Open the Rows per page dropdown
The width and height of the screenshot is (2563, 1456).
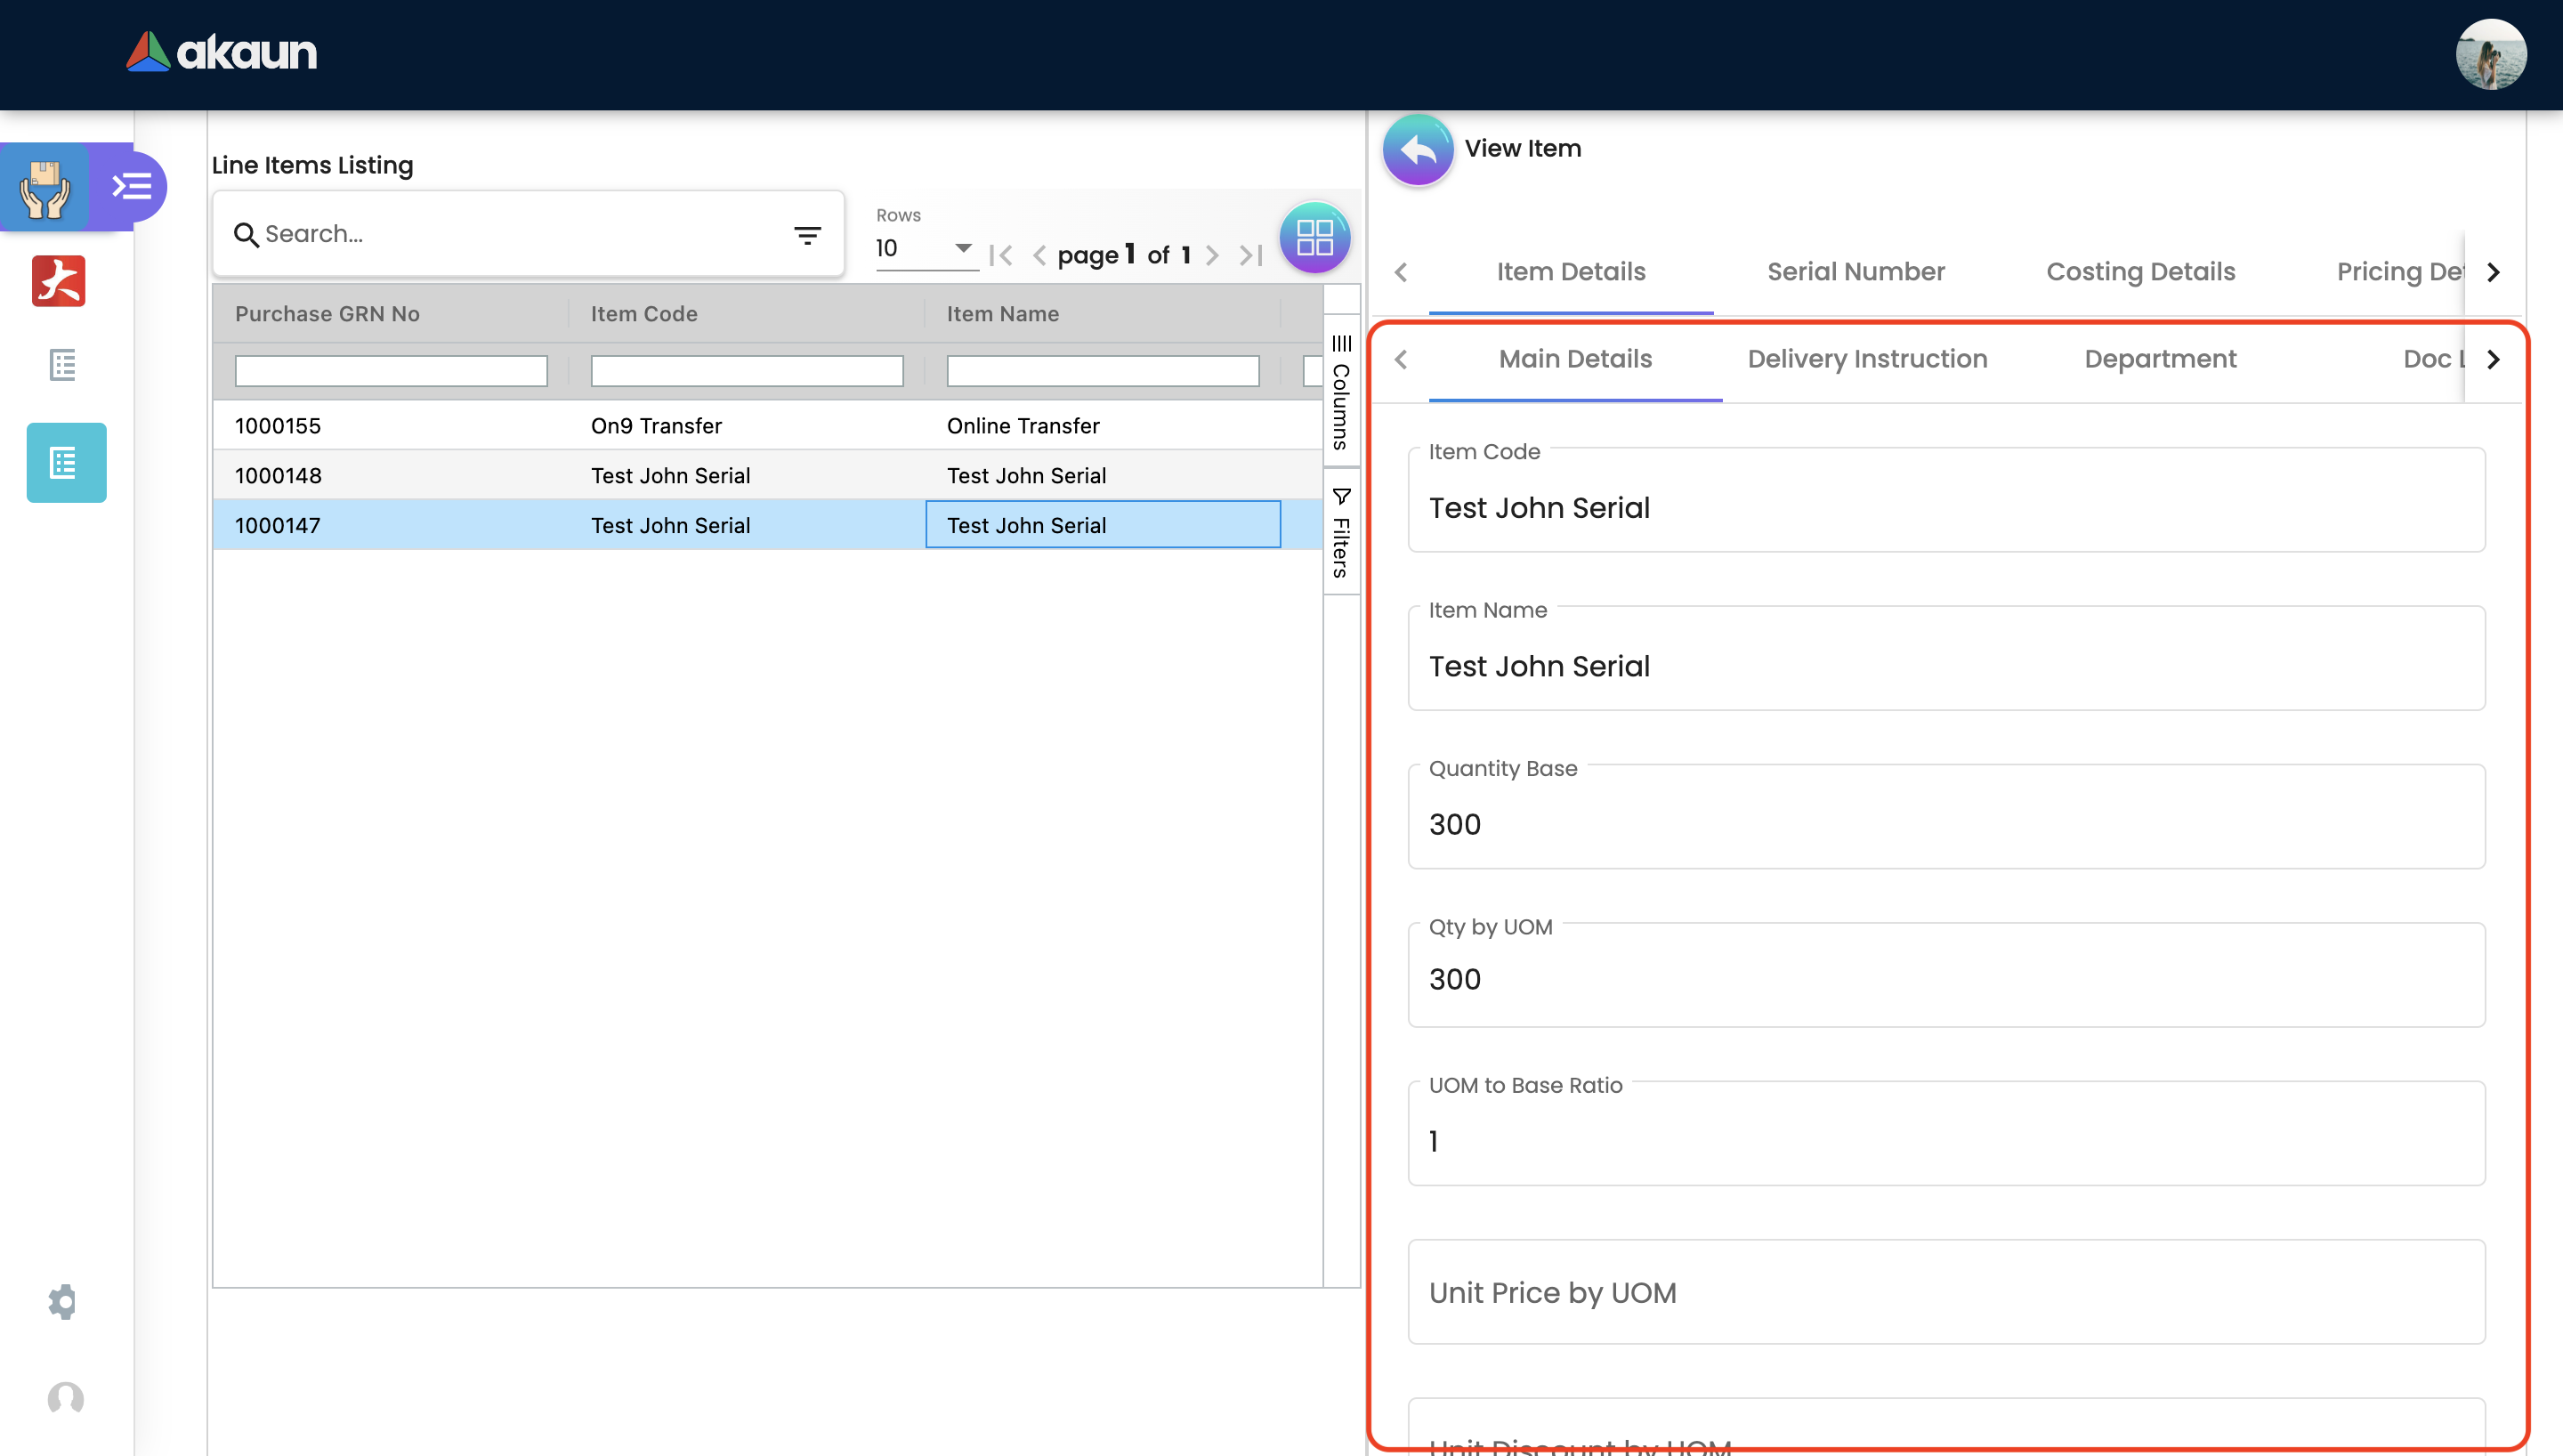[924, 248]
